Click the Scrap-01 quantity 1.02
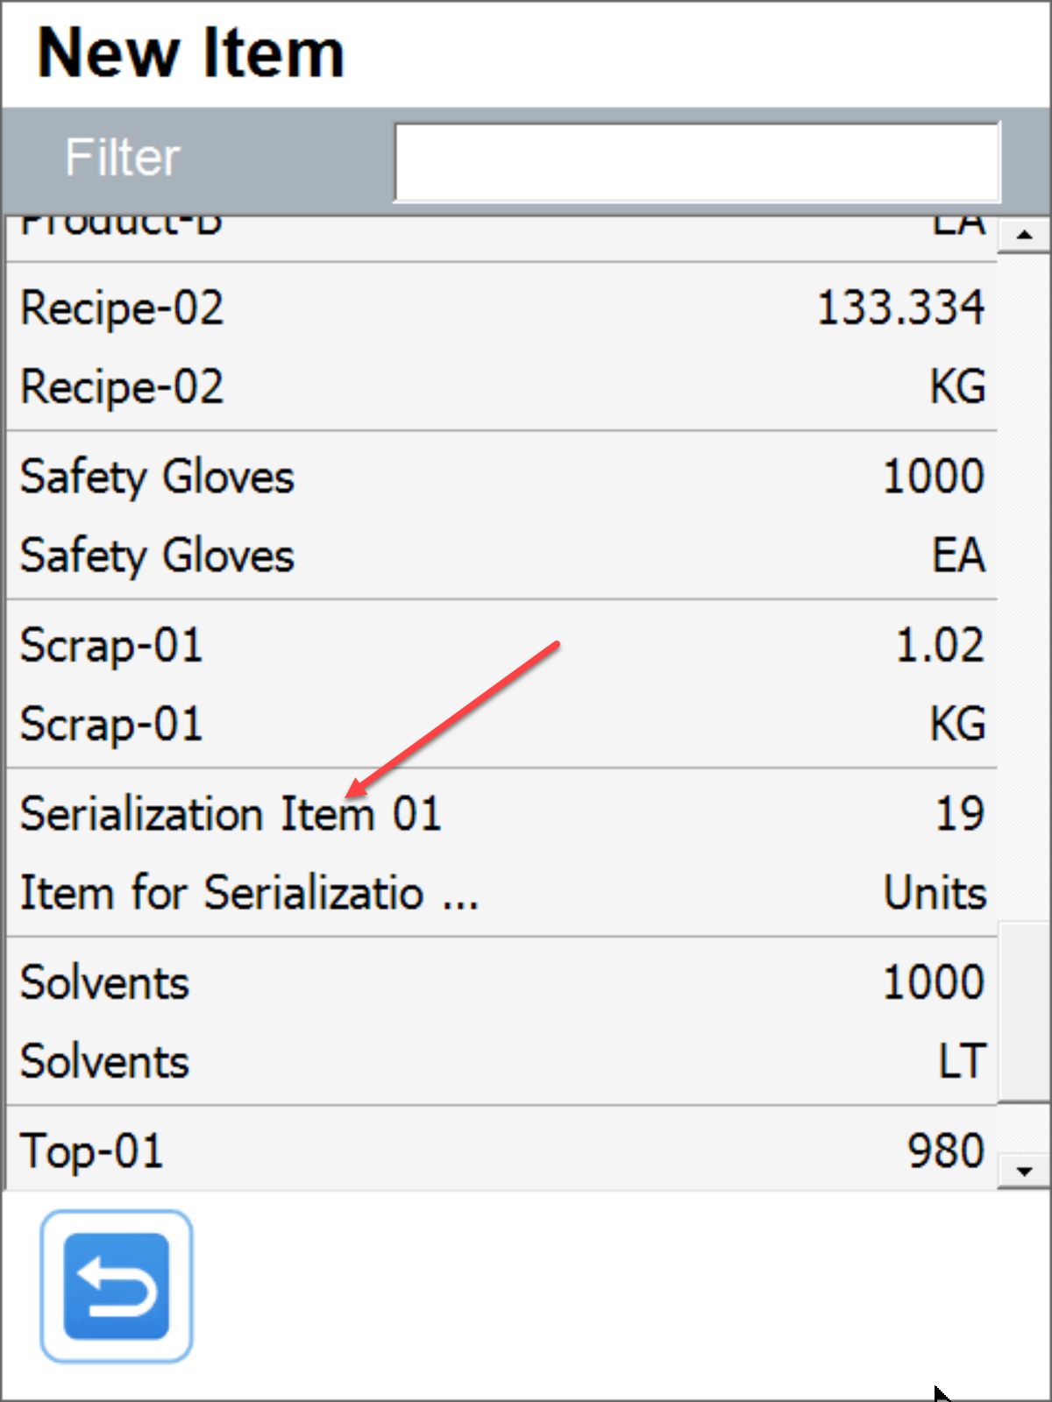Viewport: 1052px width, 1402px height. (x=940, y=647)
